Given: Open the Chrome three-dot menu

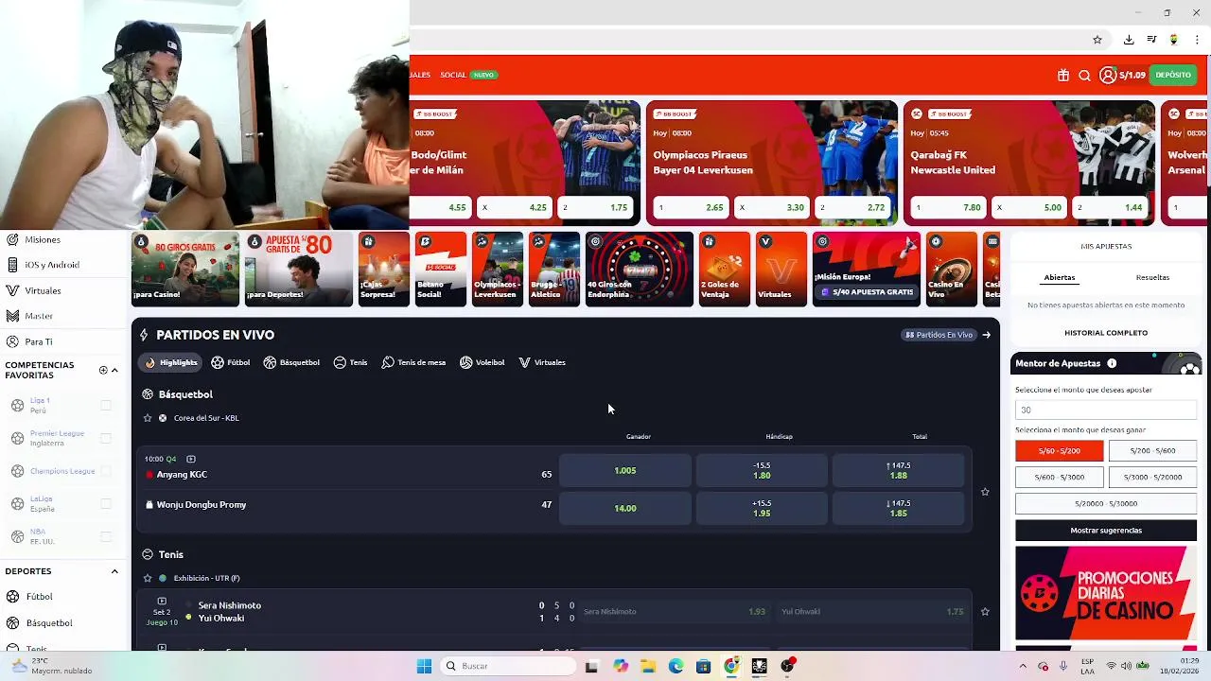Looking at the screenshot, I should 1198,40.
